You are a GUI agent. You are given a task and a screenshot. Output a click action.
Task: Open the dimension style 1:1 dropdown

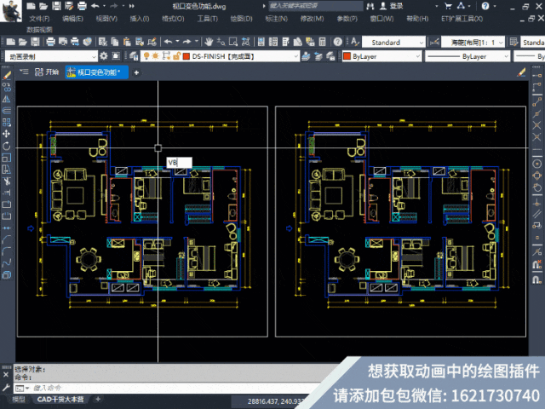click(501, 43)
